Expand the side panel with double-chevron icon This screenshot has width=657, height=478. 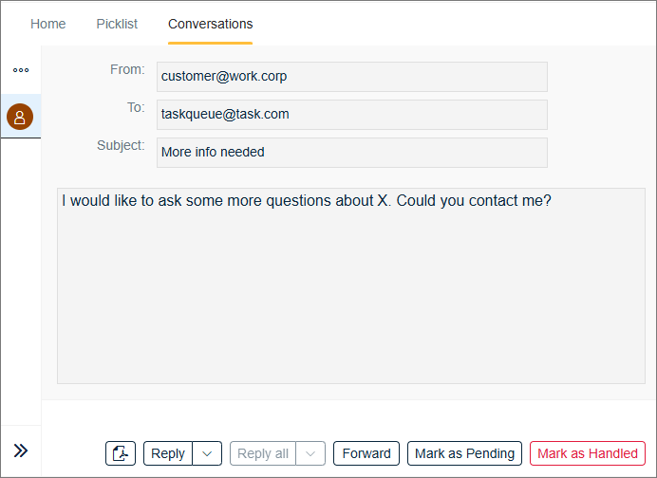[21, 450]
